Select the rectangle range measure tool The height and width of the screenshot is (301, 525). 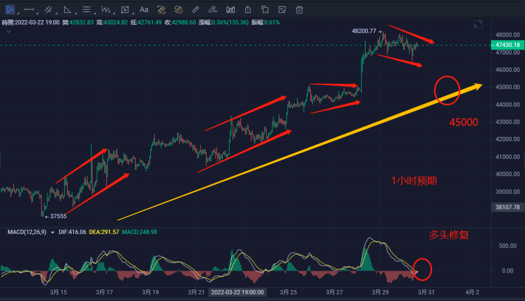pos(125,10)
